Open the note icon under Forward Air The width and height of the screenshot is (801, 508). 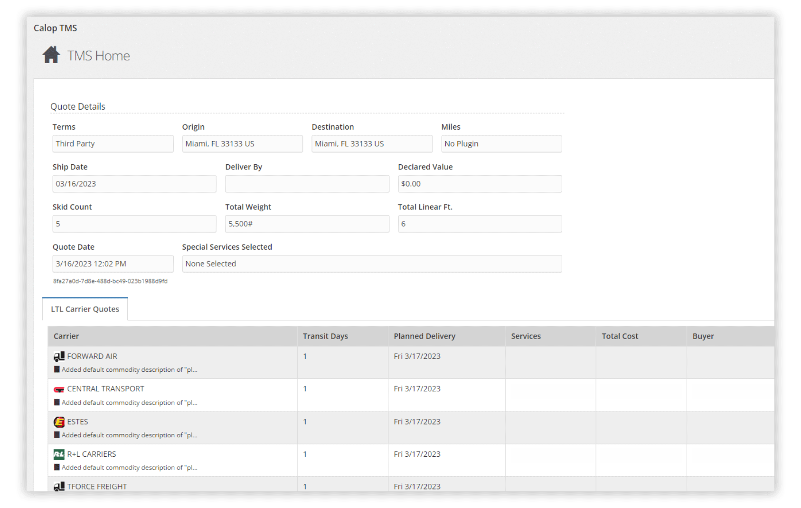57,369
